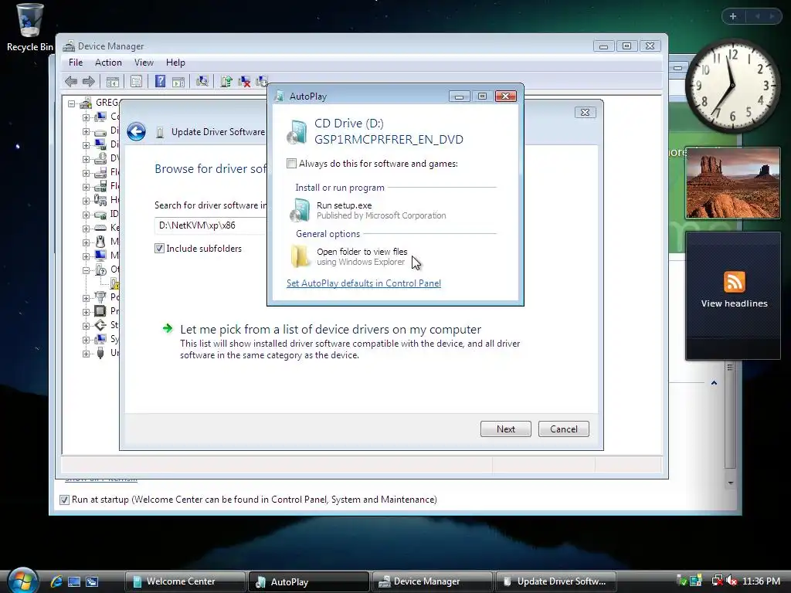This screenshot has height=593, width=791.
Task: Click the Show Desktop quick launch icon
Action: click(74, 581)
